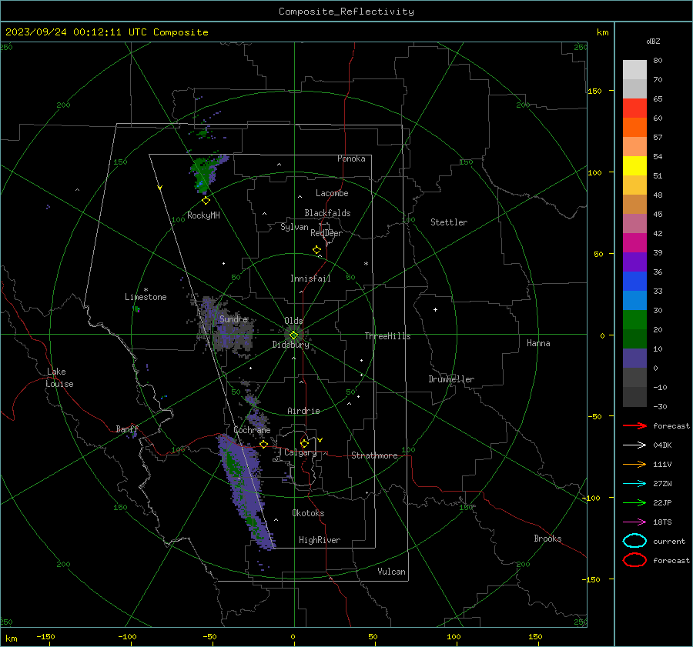
Task: Click the cyan 27ZW arrow icon
Action: pos(634,484)
